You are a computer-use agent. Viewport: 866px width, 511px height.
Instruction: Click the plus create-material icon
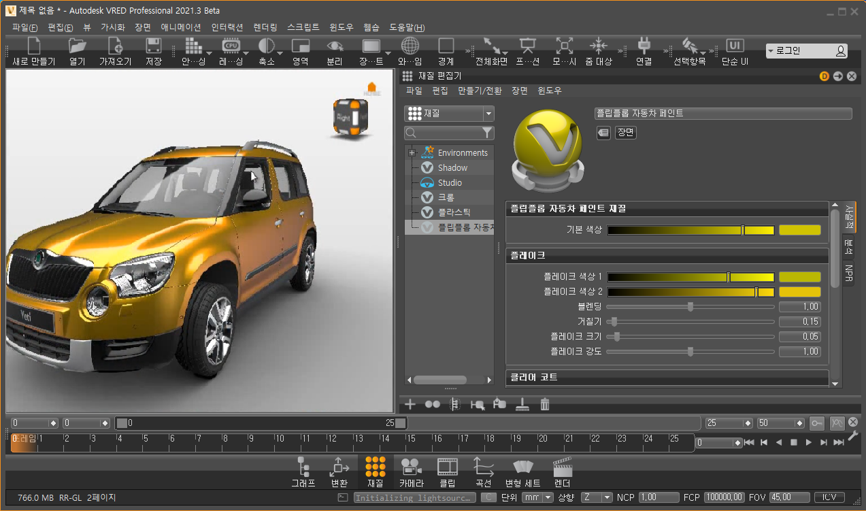coord(410,404)
